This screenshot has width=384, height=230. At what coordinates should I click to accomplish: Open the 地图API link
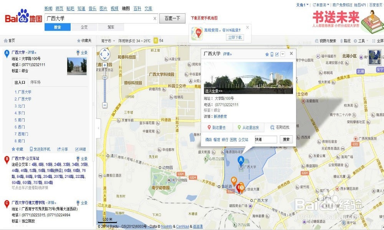360,5
